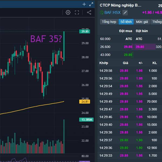This screenshot has height=162, width=162.
Task: Switch to the Tổng hợp tab
Action: [x=109, y=22]
